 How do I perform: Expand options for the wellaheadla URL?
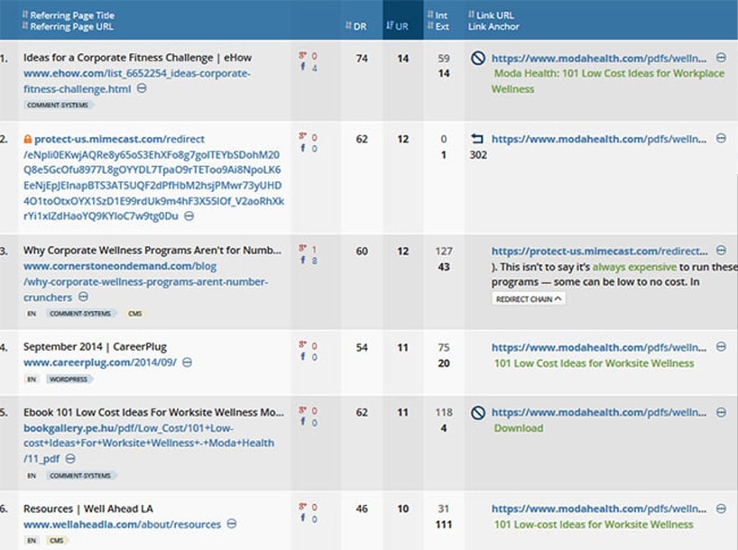[232, 524]
